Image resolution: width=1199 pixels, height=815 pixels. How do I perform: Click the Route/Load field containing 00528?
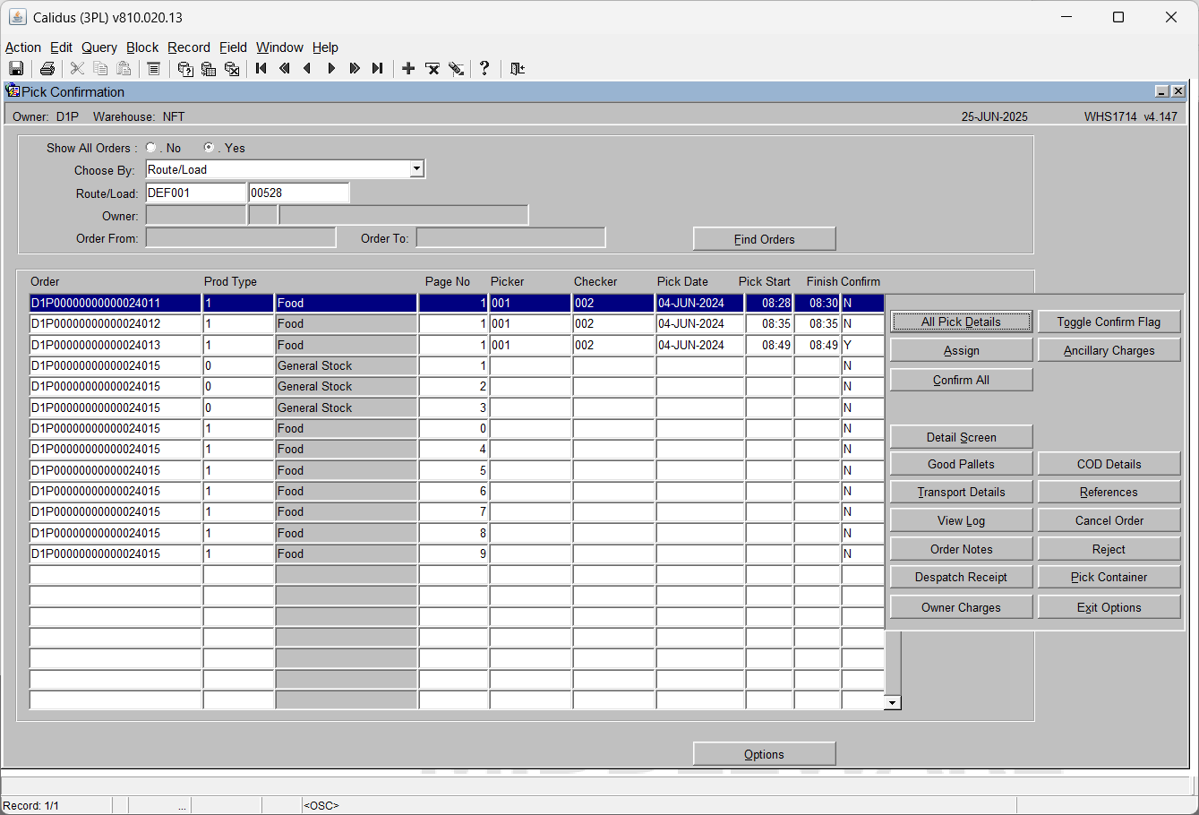[x=299, y=193]
